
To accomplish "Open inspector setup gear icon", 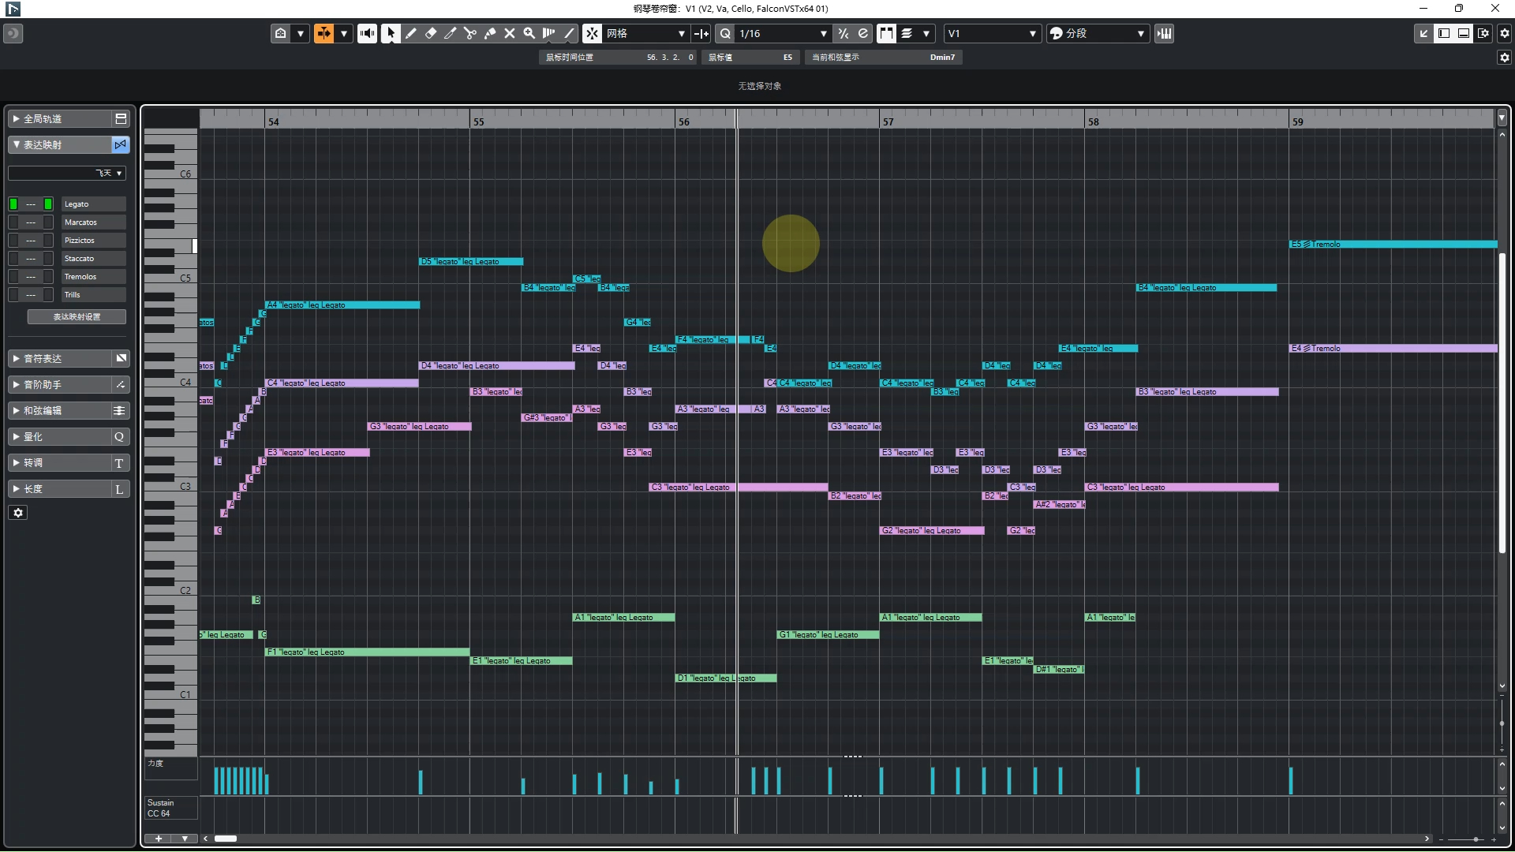I will (18, 513).
